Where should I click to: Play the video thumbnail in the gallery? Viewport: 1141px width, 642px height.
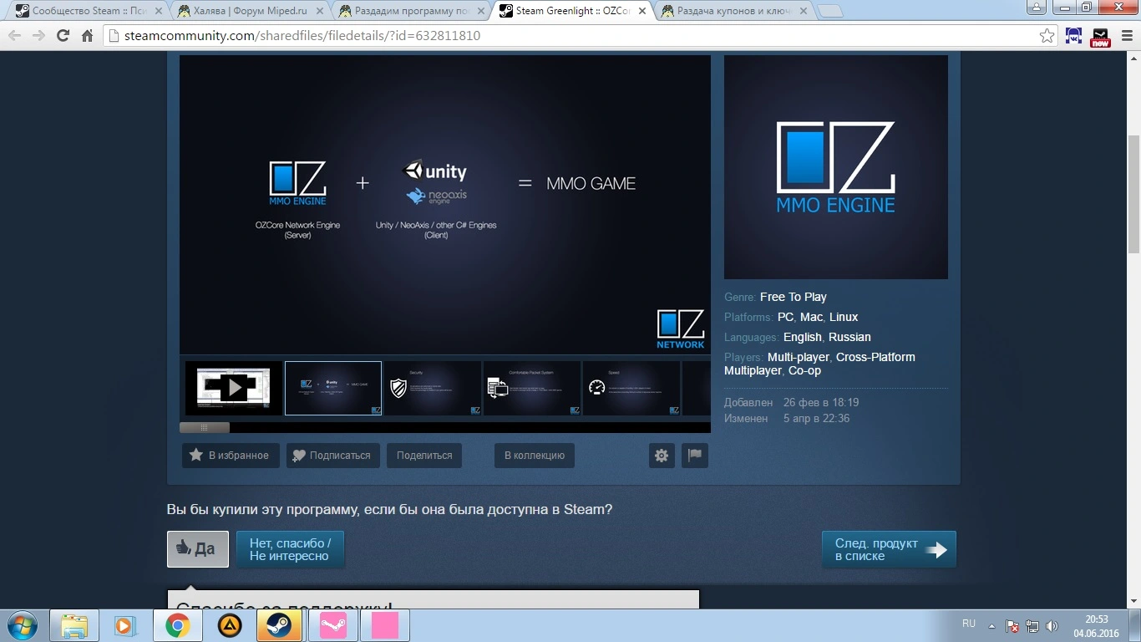pyautogui.click(x=233, y=388)
